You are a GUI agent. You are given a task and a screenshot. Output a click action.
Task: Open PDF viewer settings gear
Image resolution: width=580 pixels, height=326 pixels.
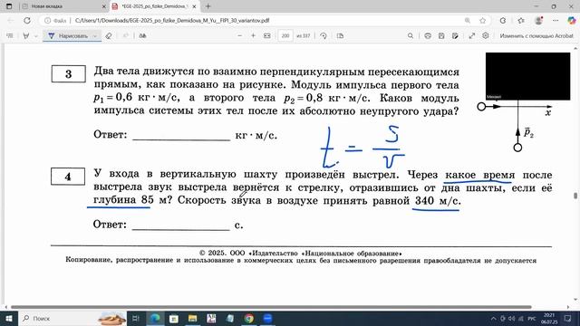click(486, 35)
